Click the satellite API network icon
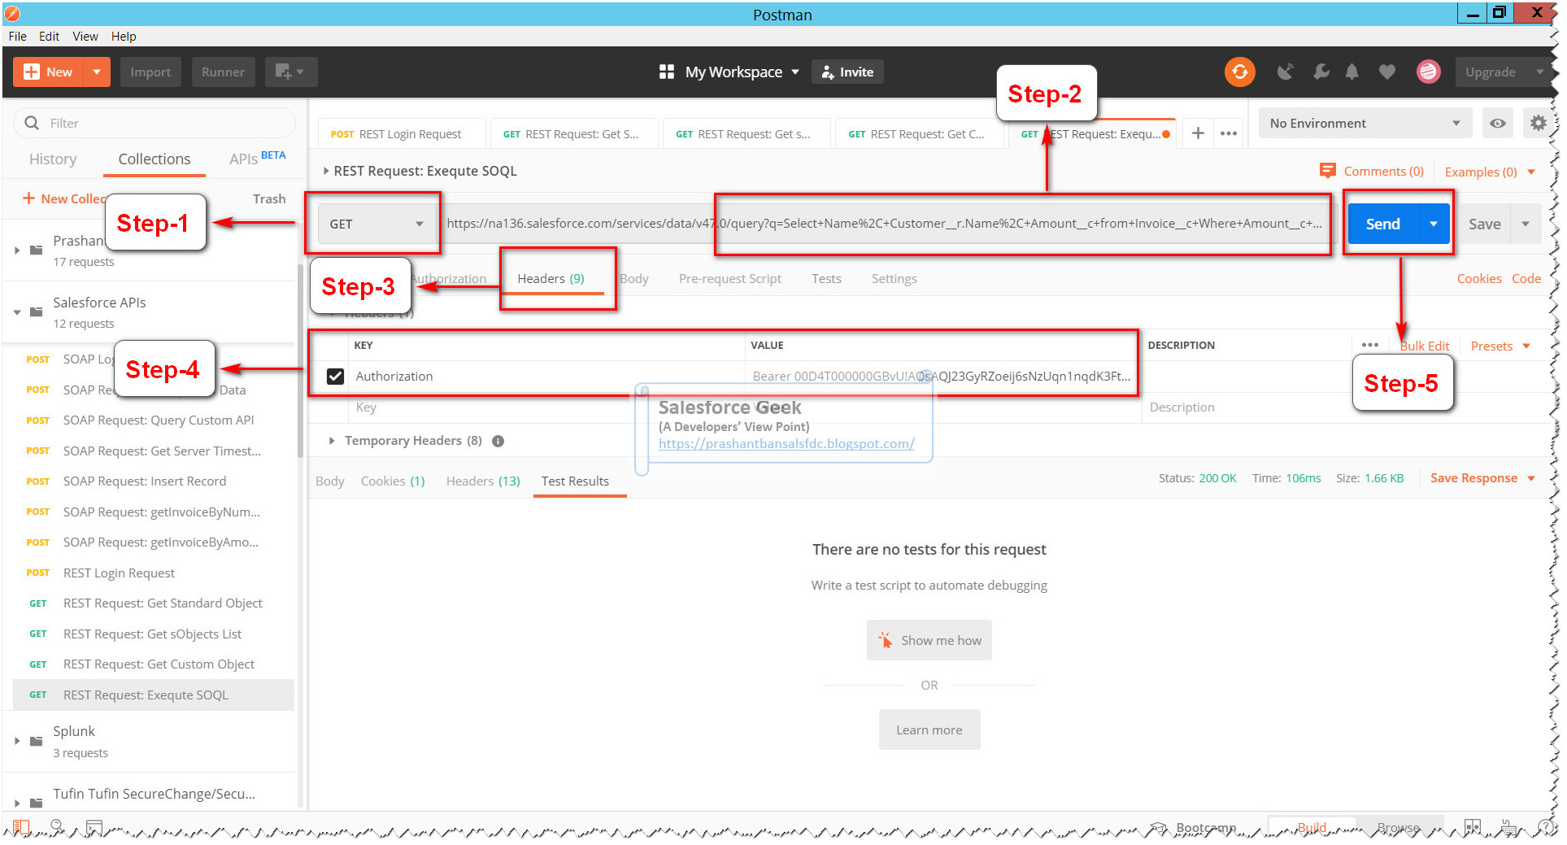1567x845 pixels. 1286,72
